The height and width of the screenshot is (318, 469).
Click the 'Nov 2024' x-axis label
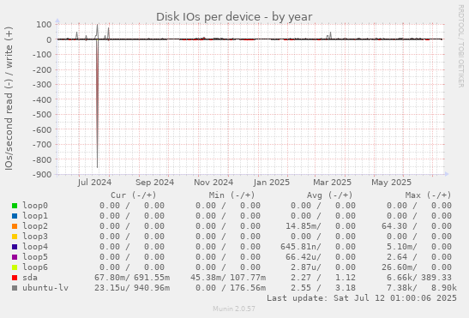coord(213,183)
